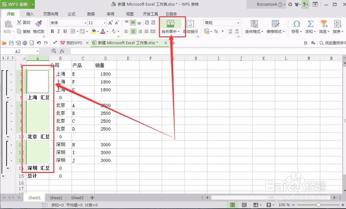The width and height of the screenshot is (346, 209).
Task: Open Conditional Formatting (条件格式) menu
Action: click(254, 27)
